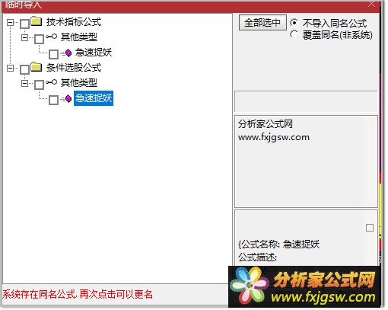Close the 临时导入 dialog
This screenshot has height=310, width=388.
[x=371, y=4]
